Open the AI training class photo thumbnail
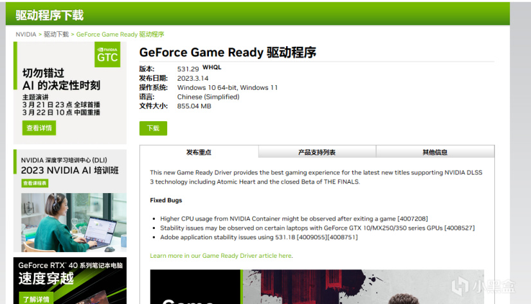 pos(74,223)
